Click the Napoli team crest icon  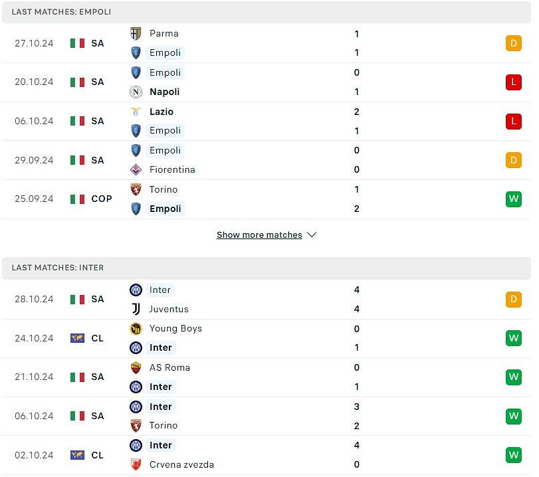tap(136, 92)
